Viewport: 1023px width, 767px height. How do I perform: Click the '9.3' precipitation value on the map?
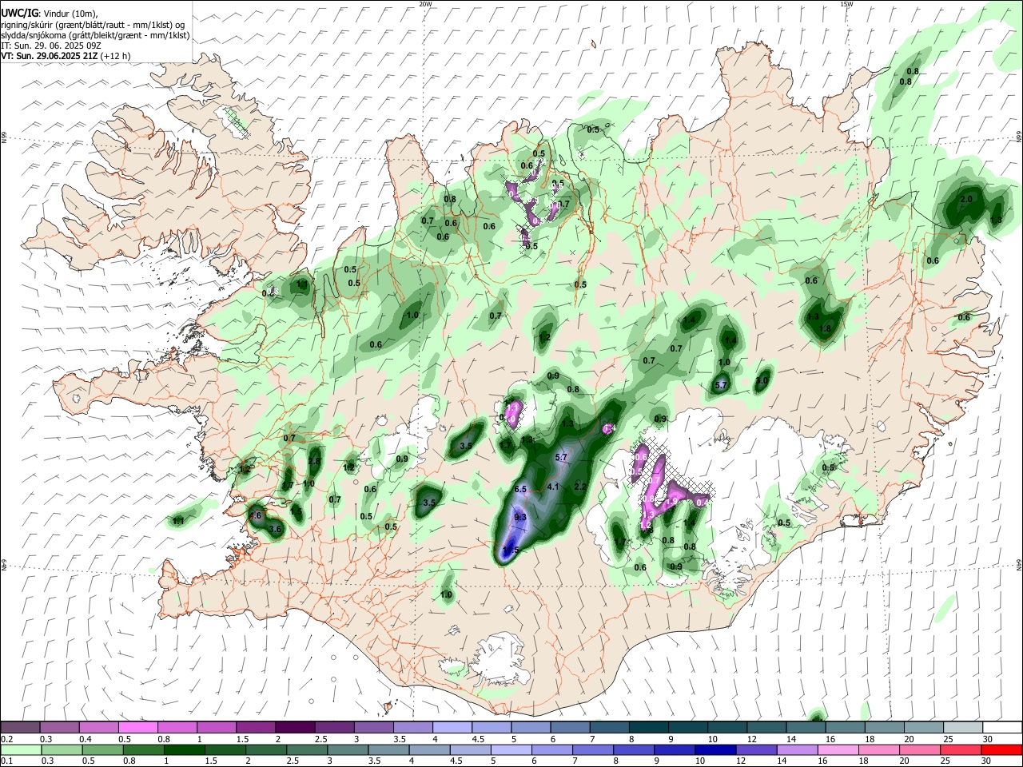coord(520,518)
